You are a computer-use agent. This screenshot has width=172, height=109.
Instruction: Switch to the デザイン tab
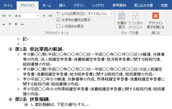[79, 6]
